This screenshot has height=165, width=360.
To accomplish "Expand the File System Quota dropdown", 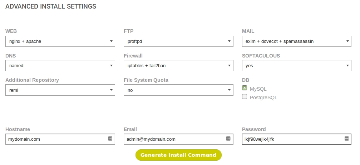I will 178,90.
